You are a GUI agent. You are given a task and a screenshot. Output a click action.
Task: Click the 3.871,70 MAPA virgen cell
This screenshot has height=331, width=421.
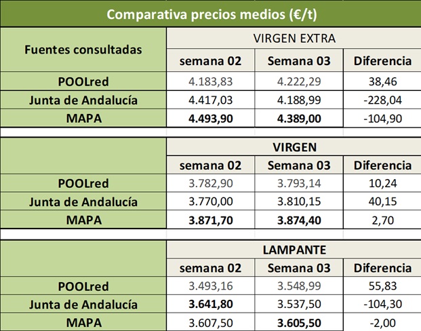210,219
